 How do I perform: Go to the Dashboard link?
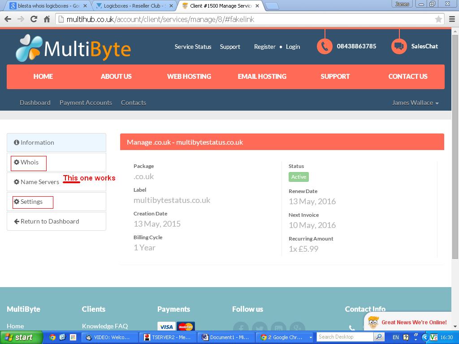(x=35, y=103)
